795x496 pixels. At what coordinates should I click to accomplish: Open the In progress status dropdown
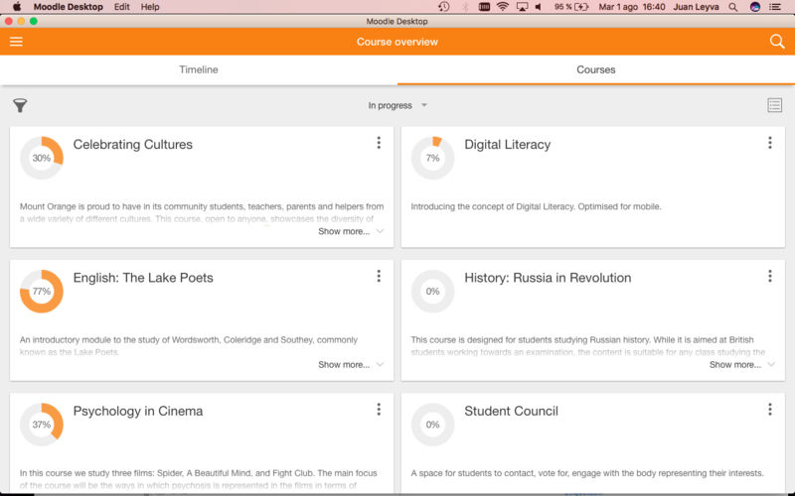coord(397,105)
